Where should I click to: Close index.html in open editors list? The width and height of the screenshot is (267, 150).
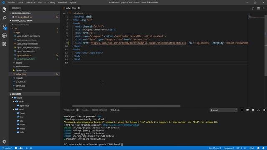(x=13, y=17)
